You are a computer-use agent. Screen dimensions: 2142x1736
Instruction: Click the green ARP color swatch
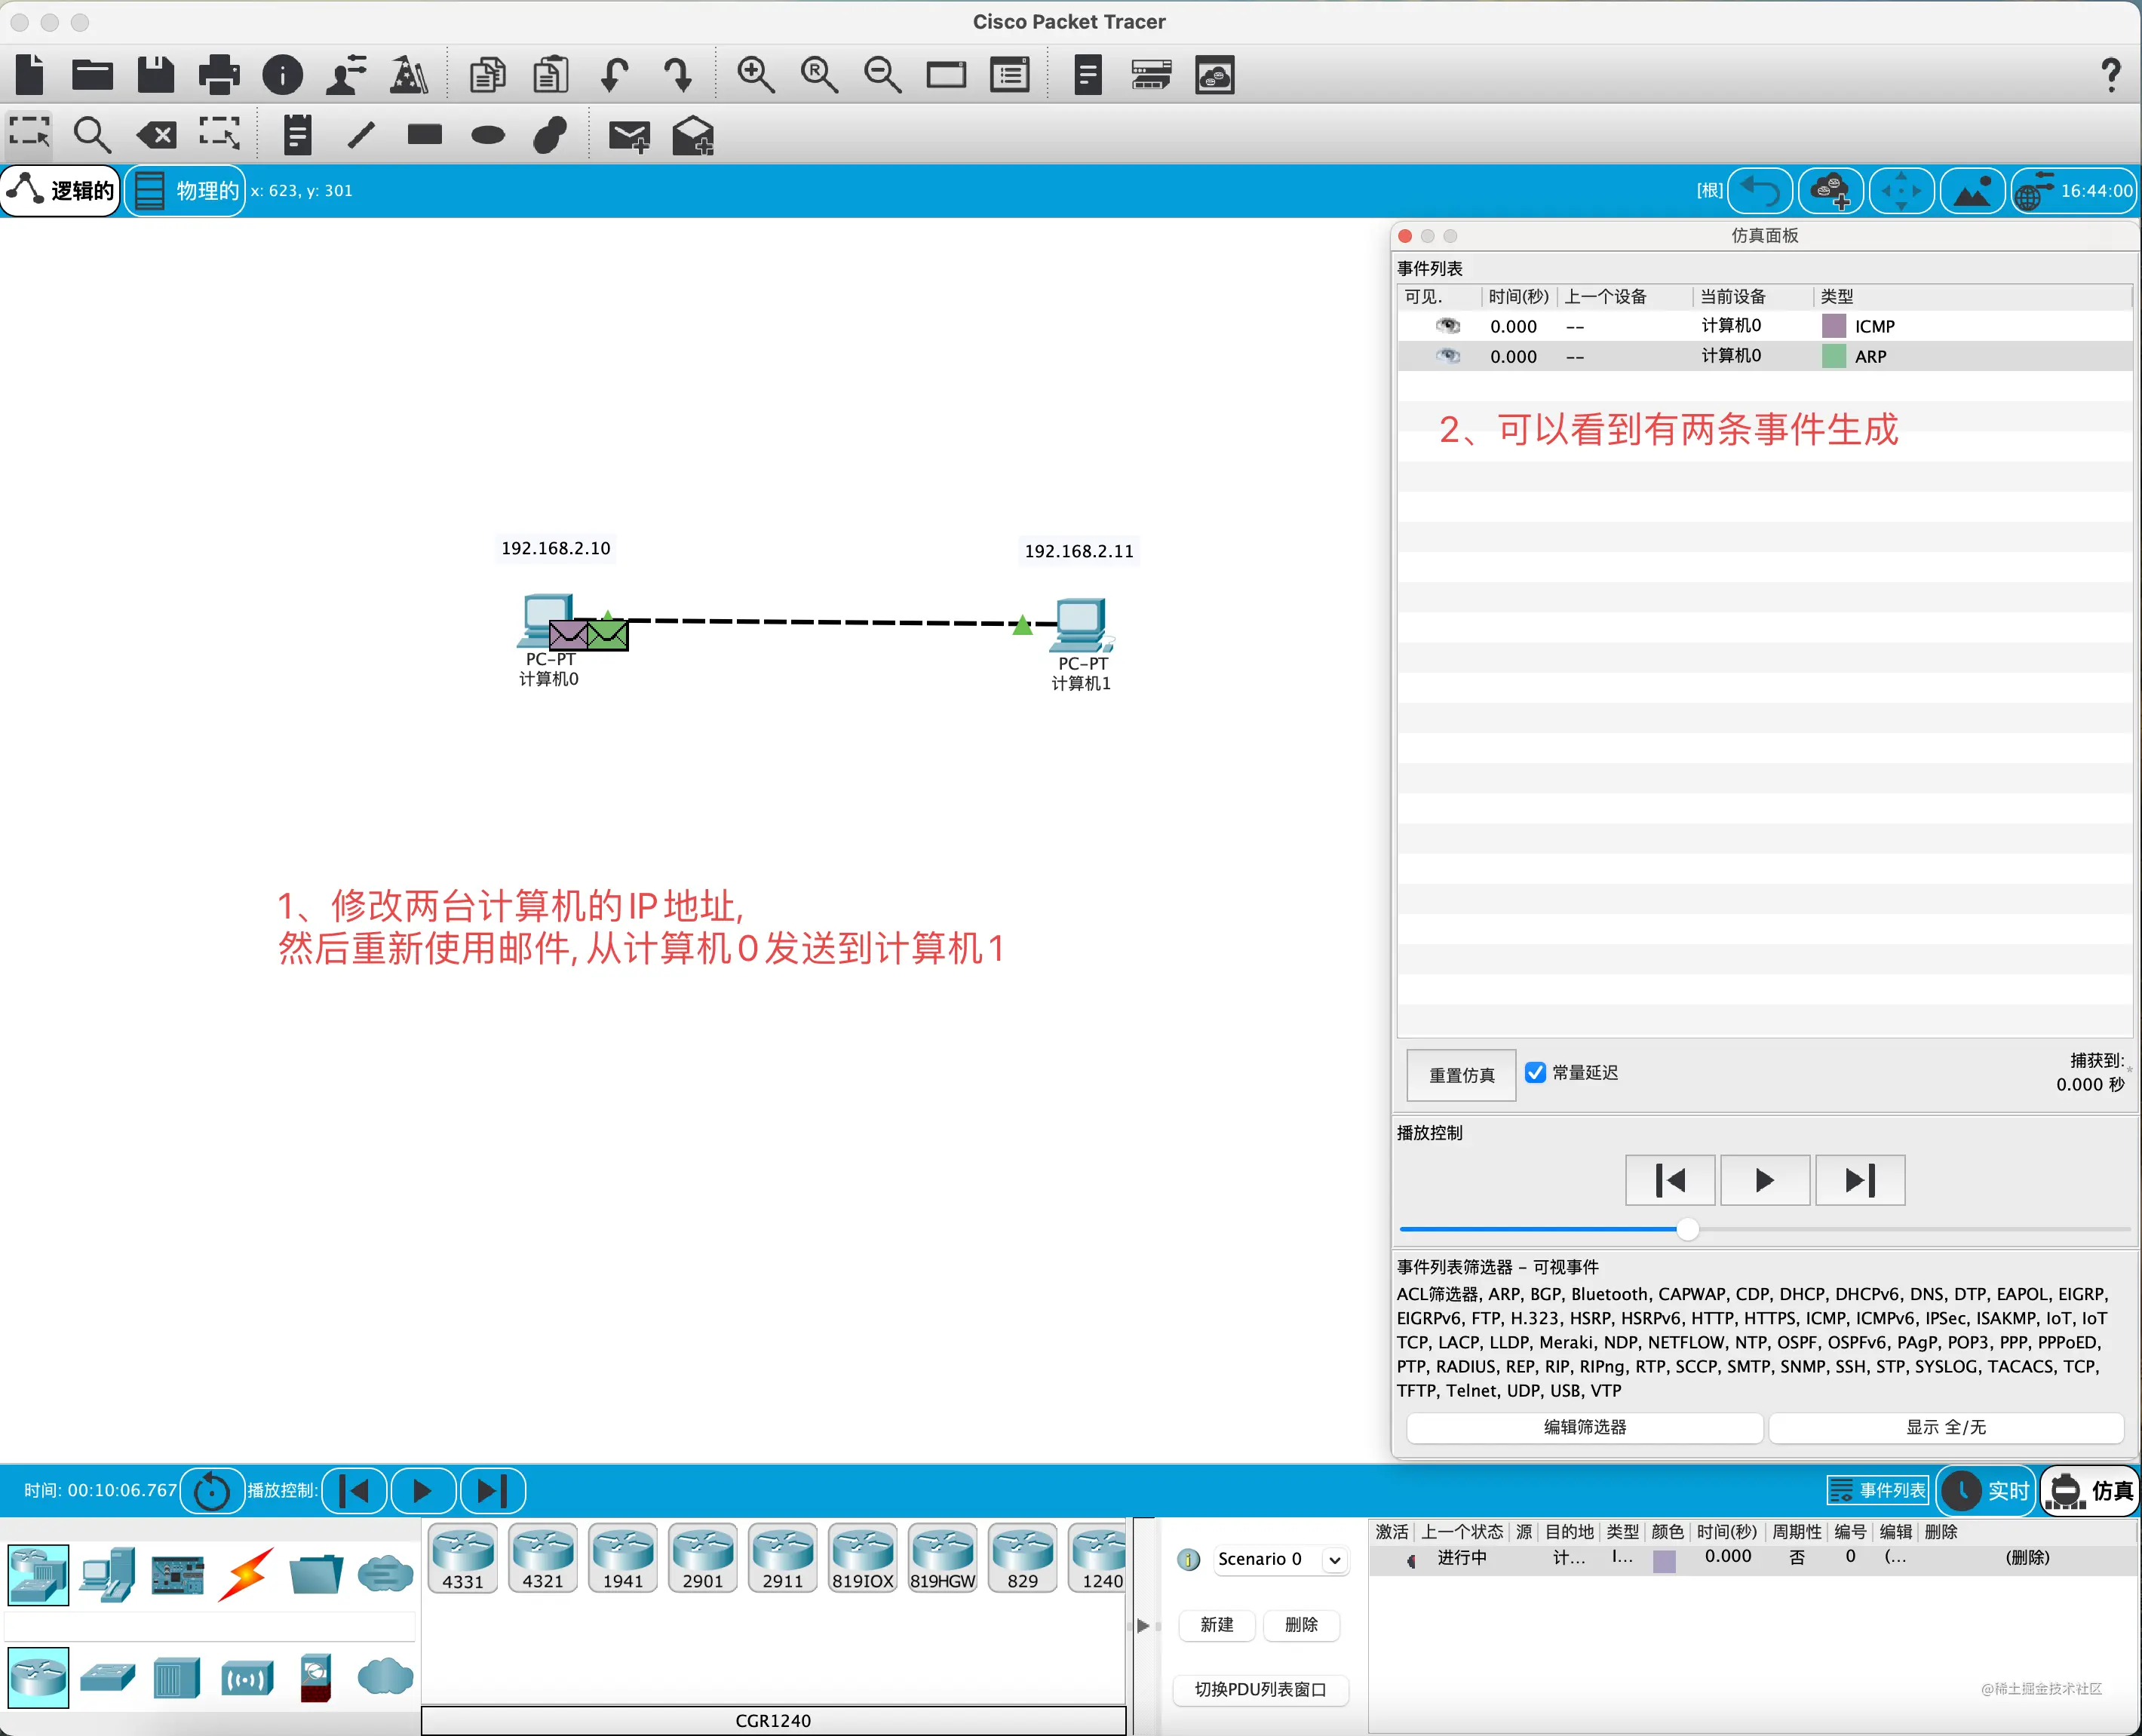(1834, 356)
